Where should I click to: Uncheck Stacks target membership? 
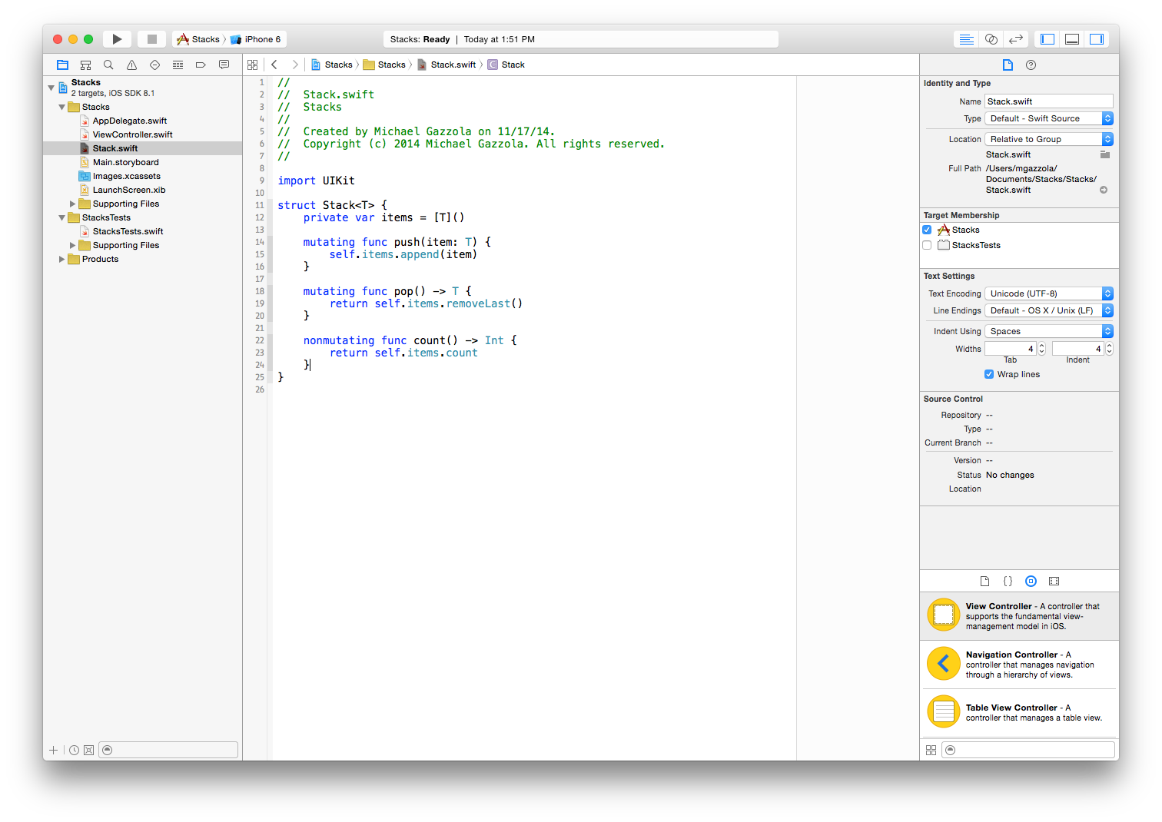927,230
